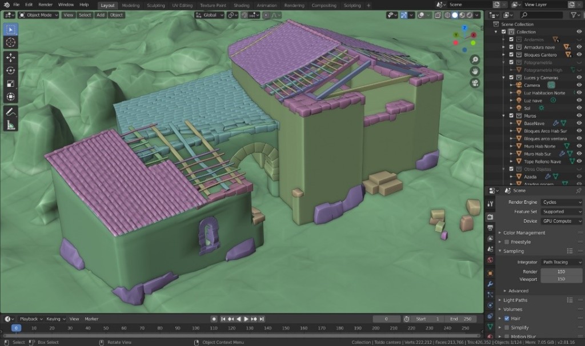Activate the Move tool
585x346 pixels.
11,57
